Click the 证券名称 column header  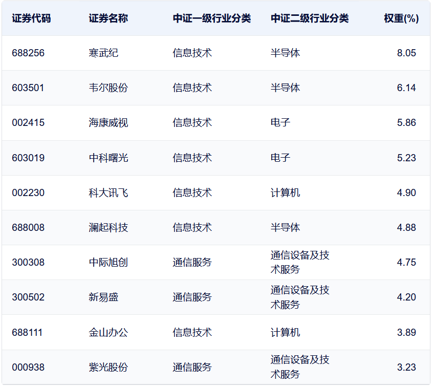109,18
